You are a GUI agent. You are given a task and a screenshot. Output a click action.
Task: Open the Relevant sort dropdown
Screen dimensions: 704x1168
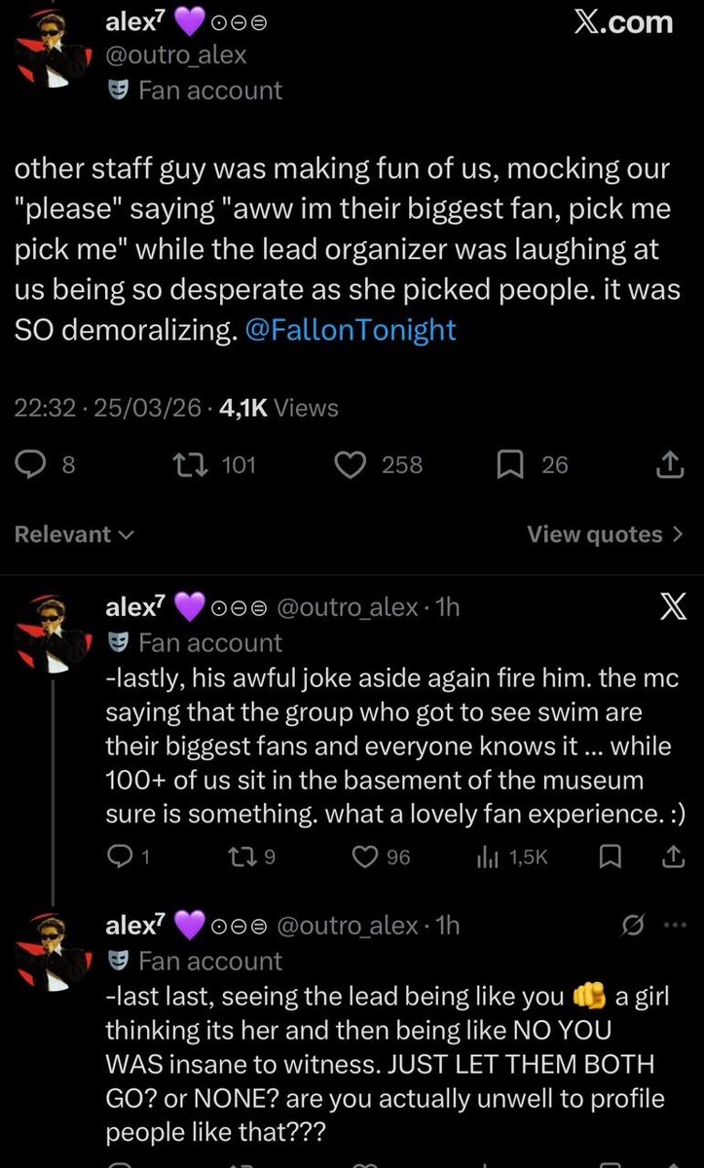click(74, 534)
